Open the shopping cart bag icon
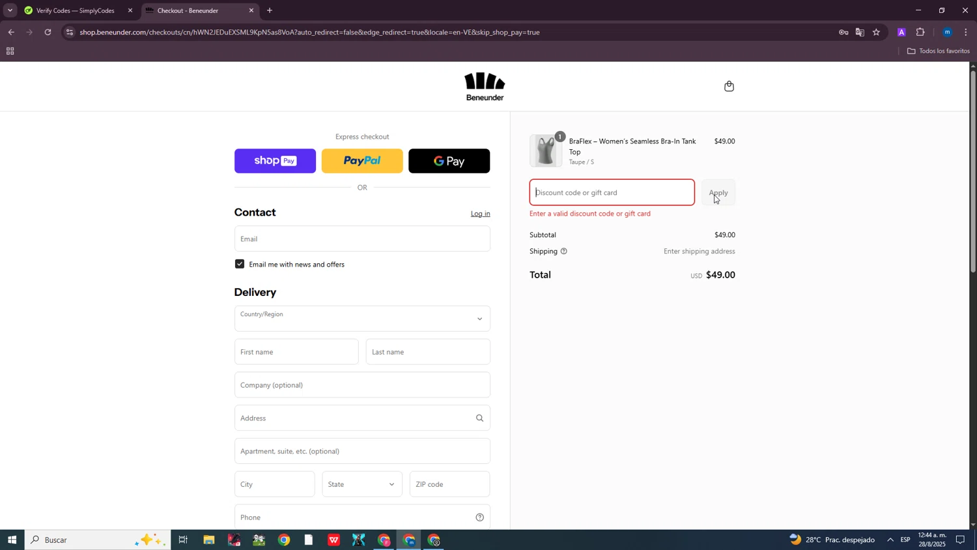The width and height of the screenshot is (977, 550). (x=729, y=86)
